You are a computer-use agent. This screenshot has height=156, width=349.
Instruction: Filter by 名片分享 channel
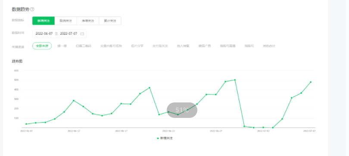pyautogui.click(x=137, y=46)
